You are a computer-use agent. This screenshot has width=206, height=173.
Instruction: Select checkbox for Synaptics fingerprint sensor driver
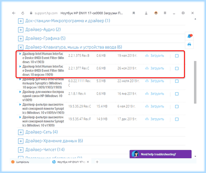point(177,81)
